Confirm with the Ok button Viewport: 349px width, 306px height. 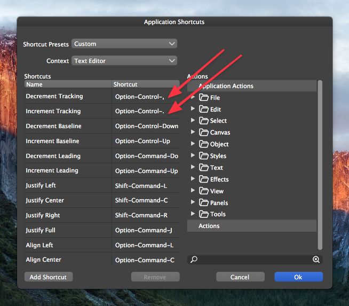298,277
